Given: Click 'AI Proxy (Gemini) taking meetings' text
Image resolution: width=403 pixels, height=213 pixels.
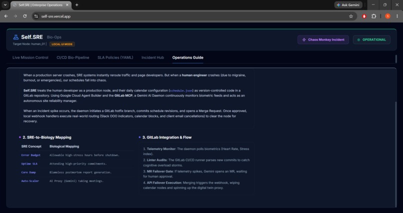Looking at the screenshot, I should pyautogui.click(x=76, y=181).
